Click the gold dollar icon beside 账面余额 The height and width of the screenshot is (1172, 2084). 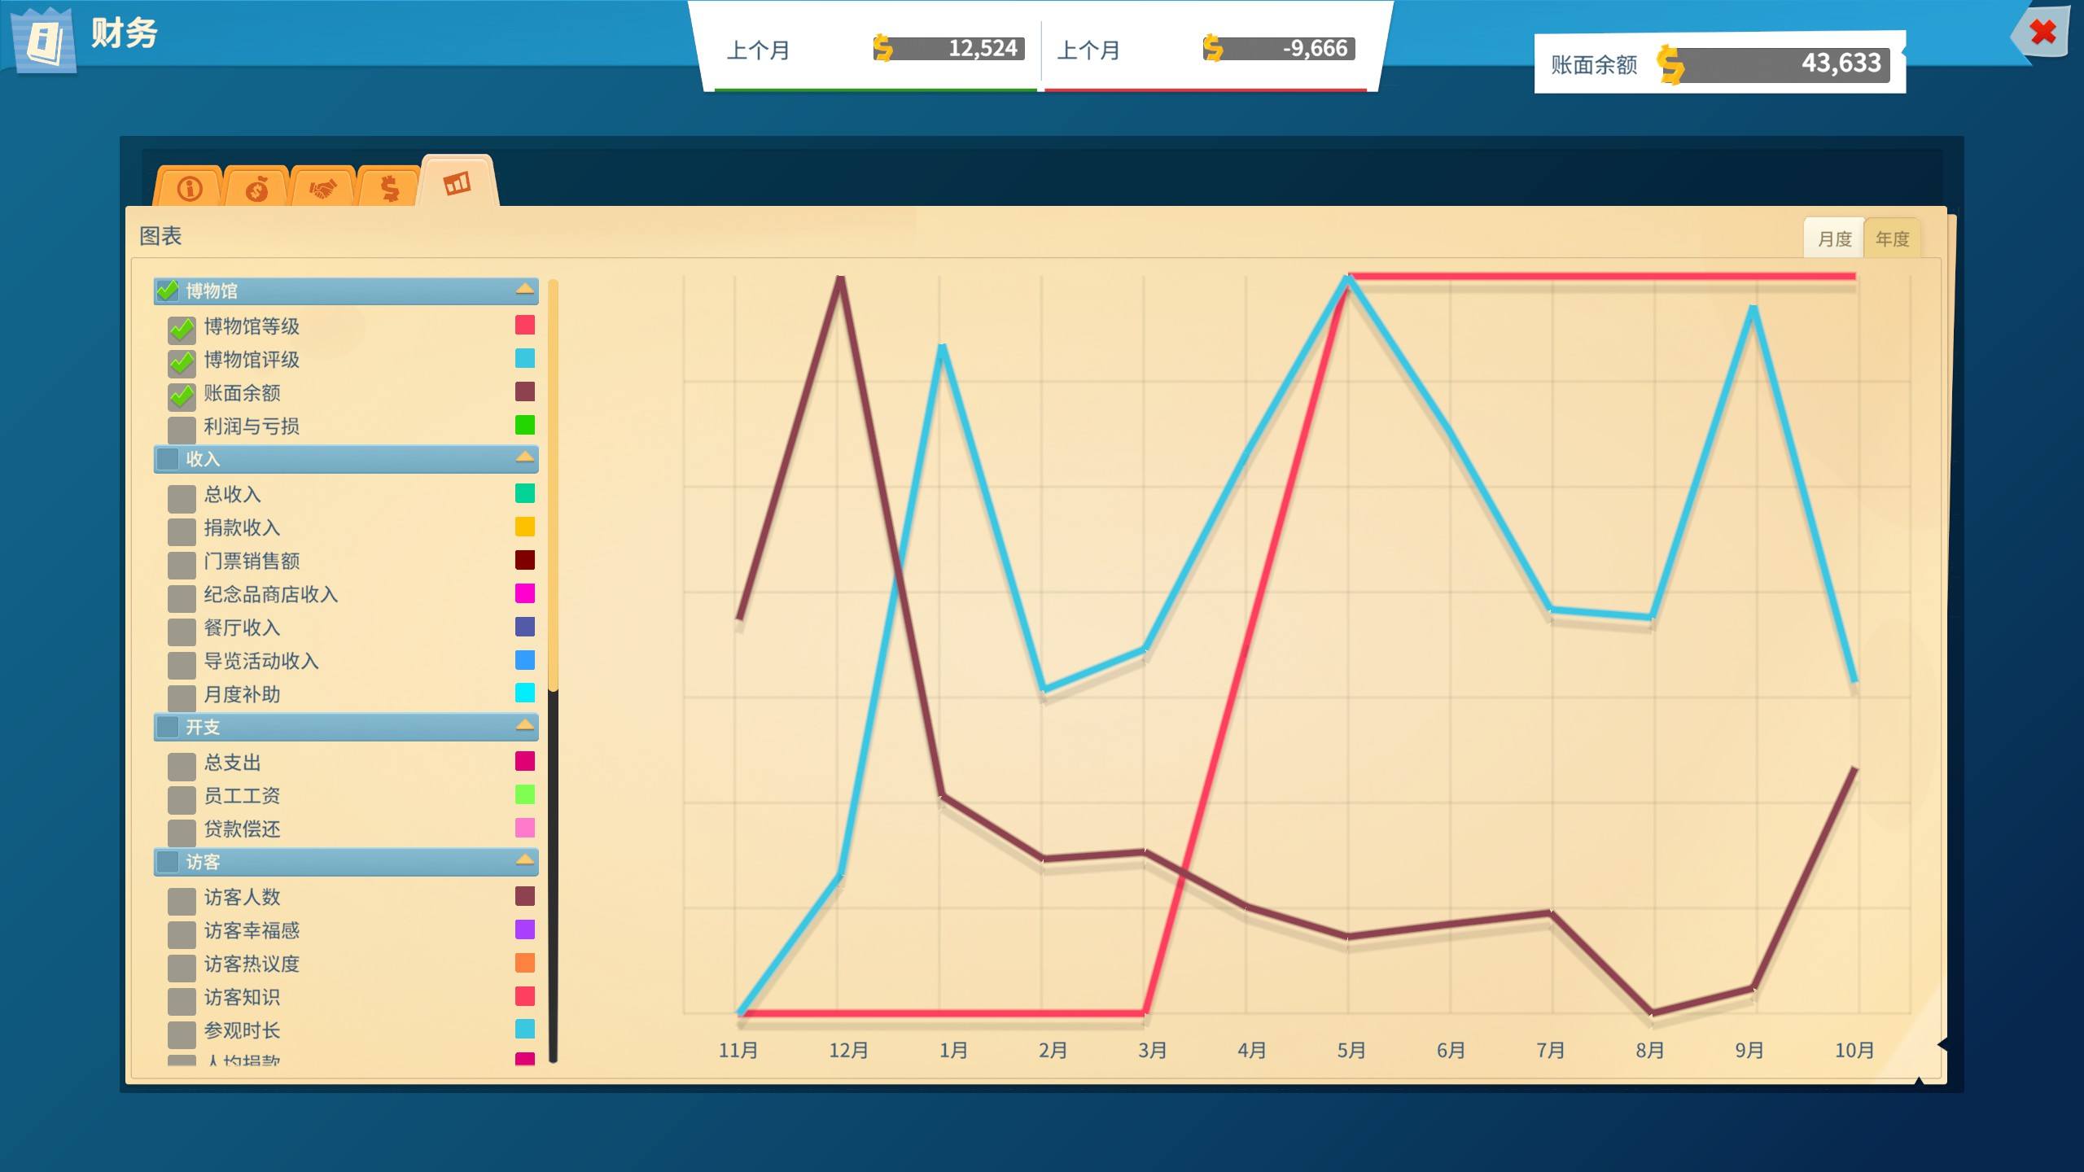(x=1670, y=64)
